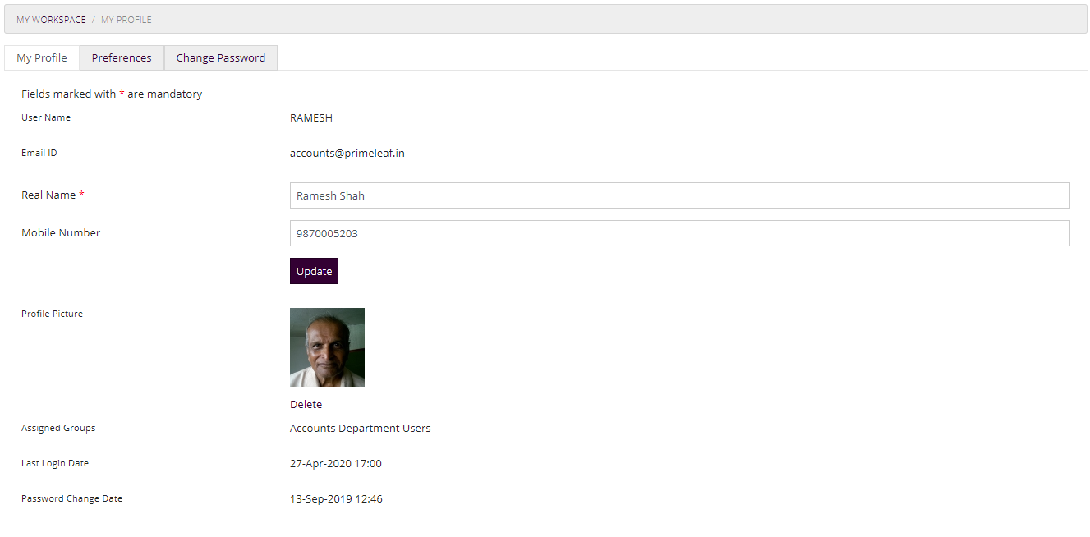Image resolution: width=1090 pixels, height=537 pixels.
Task: Click the Email ID label
Action: (39, 152)
